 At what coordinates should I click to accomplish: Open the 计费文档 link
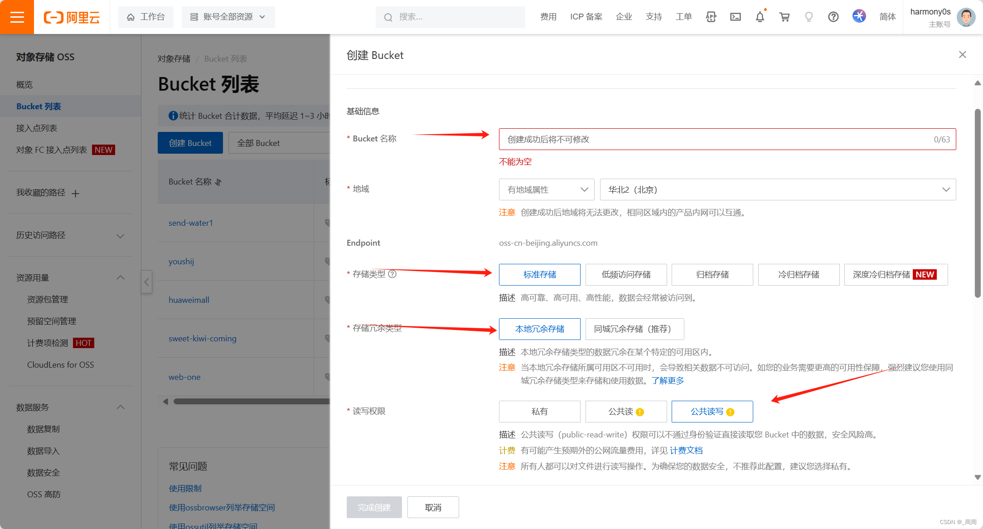click(x=686, y=450)
